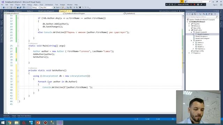Toggle pin on Program.cs tab
223x125 pixels.
(x=69, y=11)
